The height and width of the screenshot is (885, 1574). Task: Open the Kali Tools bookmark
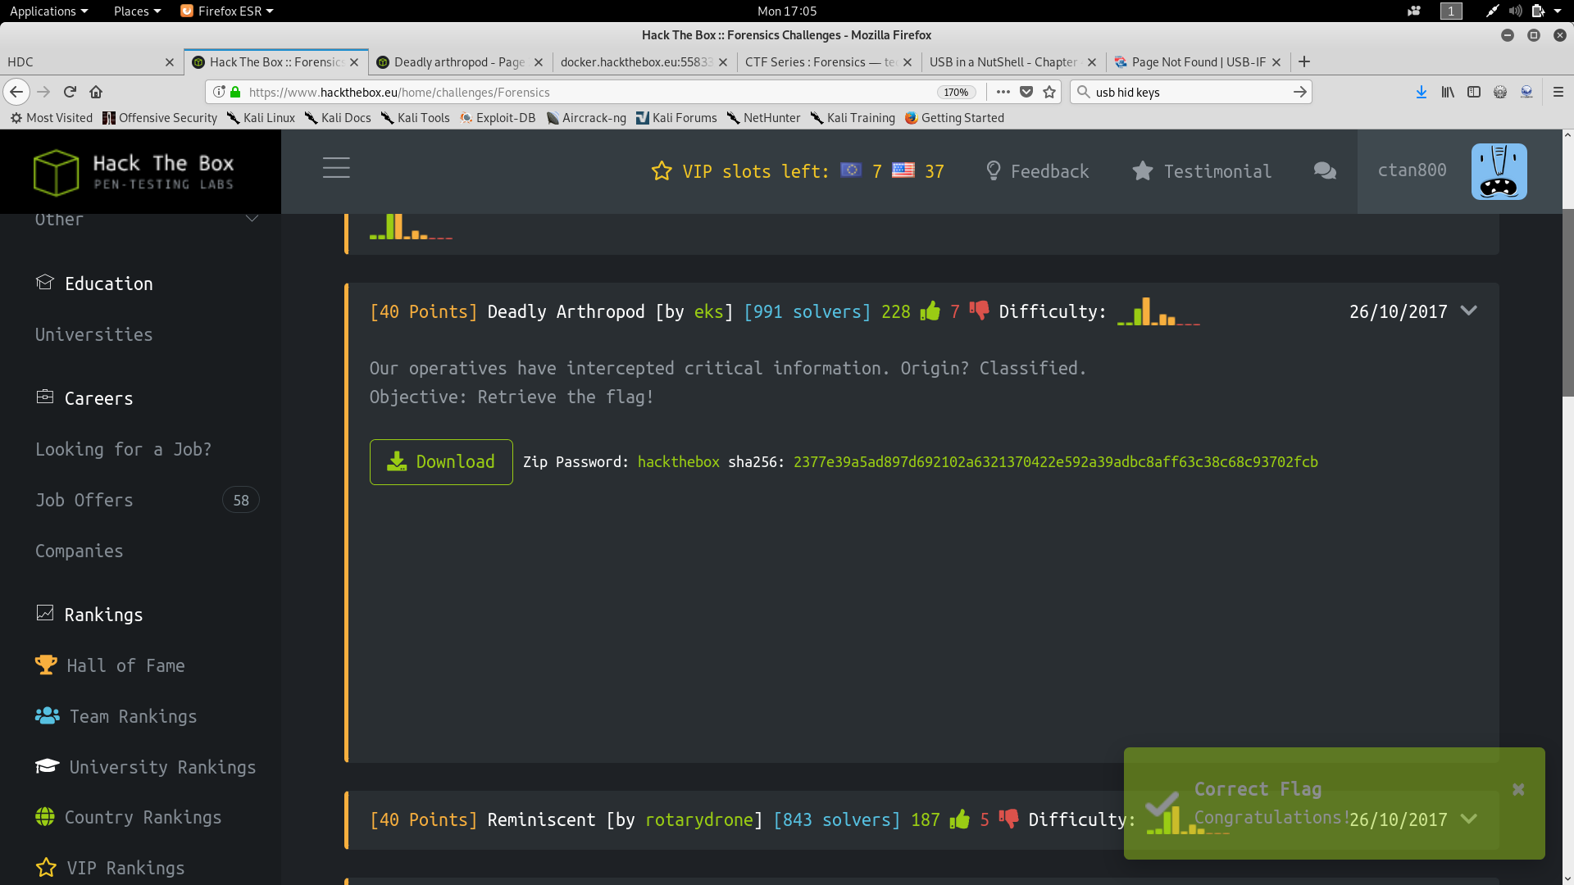coord(416,118)
